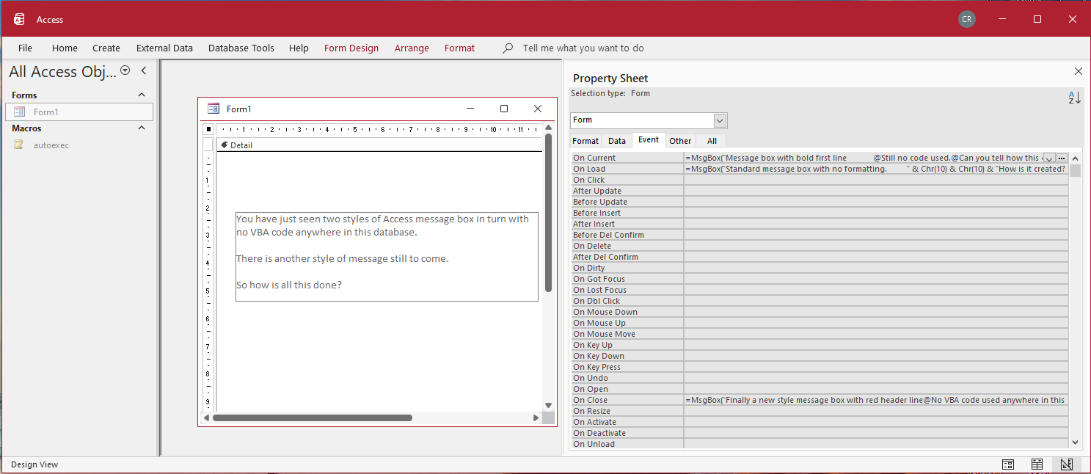Open the On Current property dropdown arrow
The height and width of the screenshot is (474, 1091).
(1049, 158)
